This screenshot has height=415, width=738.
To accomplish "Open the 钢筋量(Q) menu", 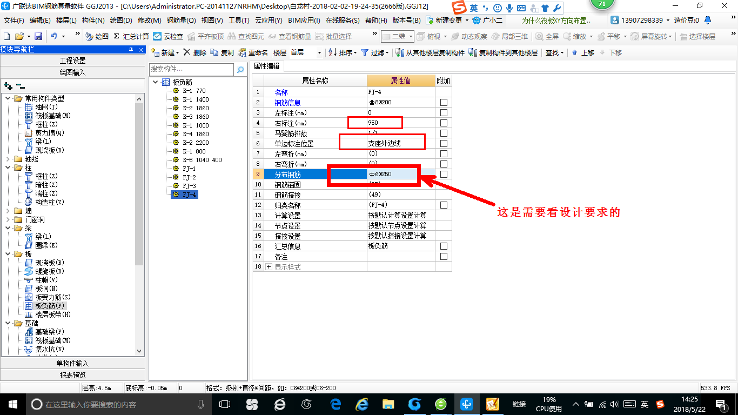I will pyautogui.click(x=181, y=20).
